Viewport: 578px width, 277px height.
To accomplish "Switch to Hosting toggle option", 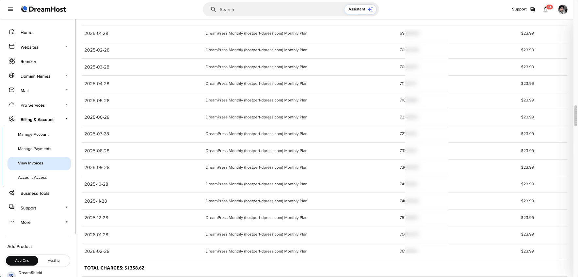I will [x=54, y=261].
